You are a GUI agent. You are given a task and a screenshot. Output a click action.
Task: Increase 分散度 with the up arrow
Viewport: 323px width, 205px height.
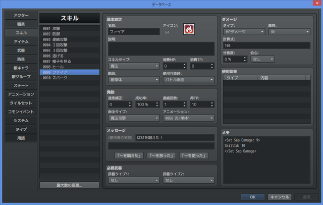pyautogui.click(x=244, y=58)
